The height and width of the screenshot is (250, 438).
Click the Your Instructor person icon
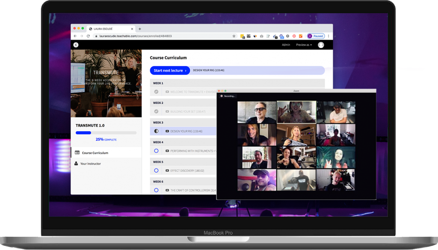pos(76,164)
